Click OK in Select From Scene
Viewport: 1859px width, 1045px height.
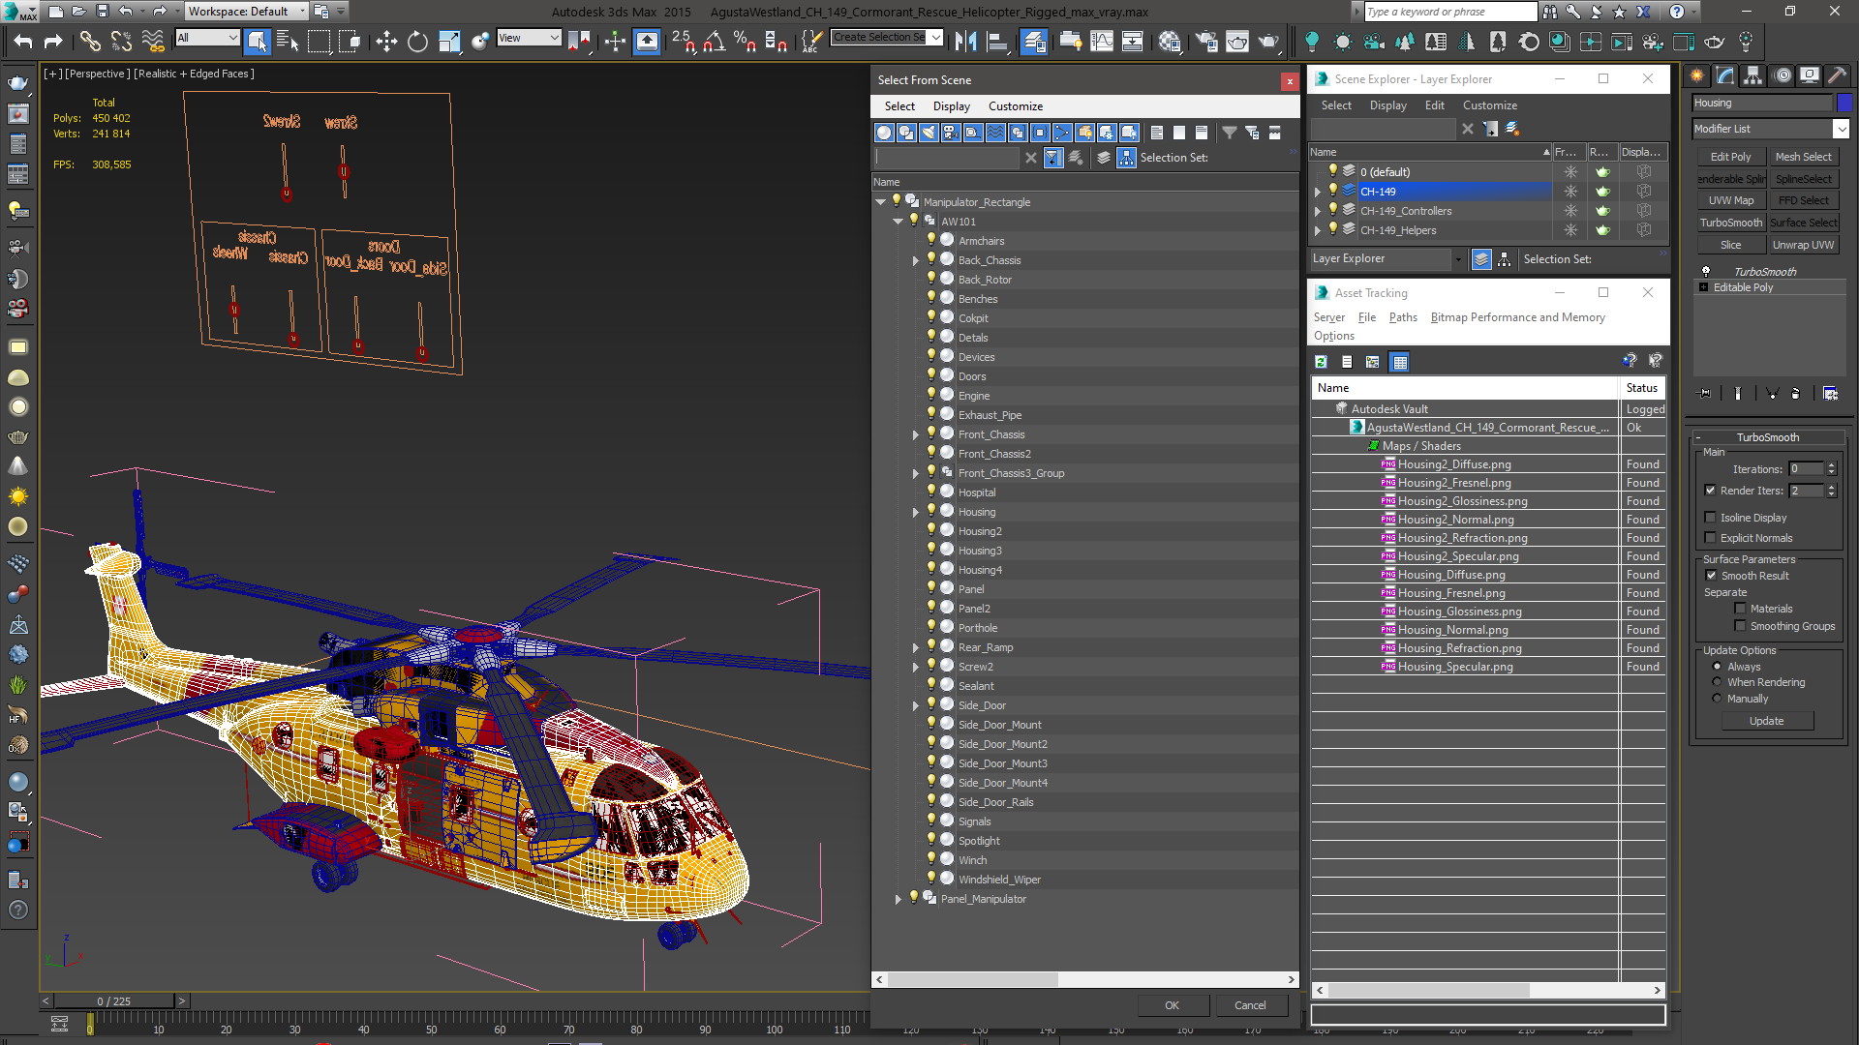1172,1005
